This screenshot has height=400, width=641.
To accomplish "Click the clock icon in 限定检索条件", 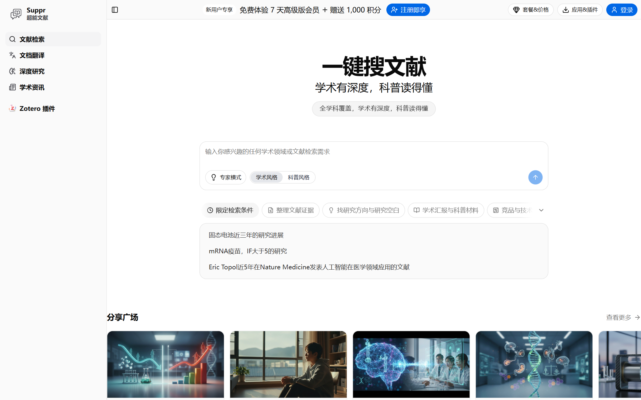I will (210, 210).
